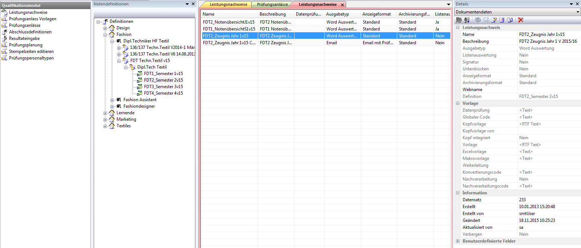581x248 pixels.
Task: Select the FDT1_NotenübersichtS1v15 row
Action: (x=229, y=29)
